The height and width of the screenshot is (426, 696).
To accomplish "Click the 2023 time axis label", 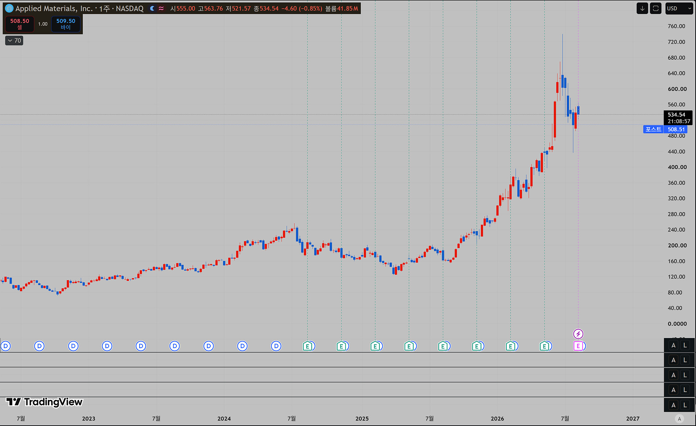I will (88, 418).
